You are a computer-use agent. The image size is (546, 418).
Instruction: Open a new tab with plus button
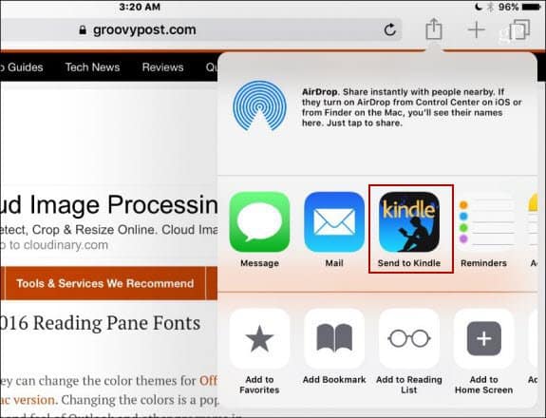[x=477, y=29]
